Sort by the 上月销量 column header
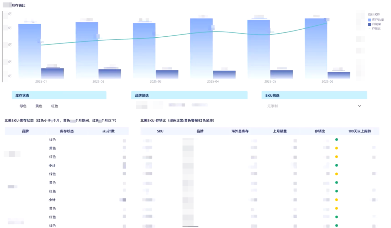Image resolution: width=391 pixels, height=228 pixels. [280, 131]
